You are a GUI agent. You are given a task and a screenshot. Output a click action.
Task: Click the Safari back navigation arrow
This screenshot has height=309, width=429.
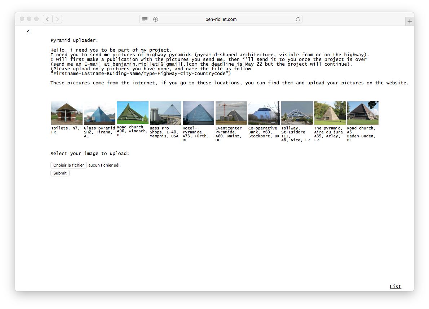48,19
